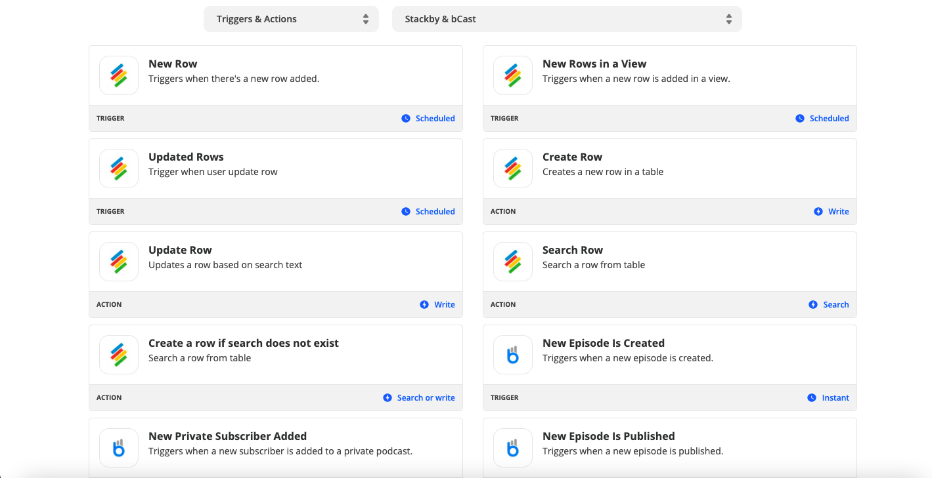Click the Stackby icon on Update Row card

click(119, 262)
